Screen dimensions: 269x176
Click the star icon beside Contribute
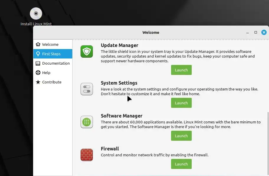coord(38,82)
